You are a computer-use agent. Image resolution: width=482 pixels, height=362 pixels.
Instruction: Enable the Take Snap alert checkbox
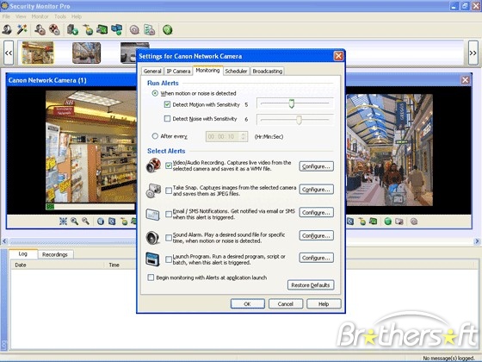[x=169, y=190]
